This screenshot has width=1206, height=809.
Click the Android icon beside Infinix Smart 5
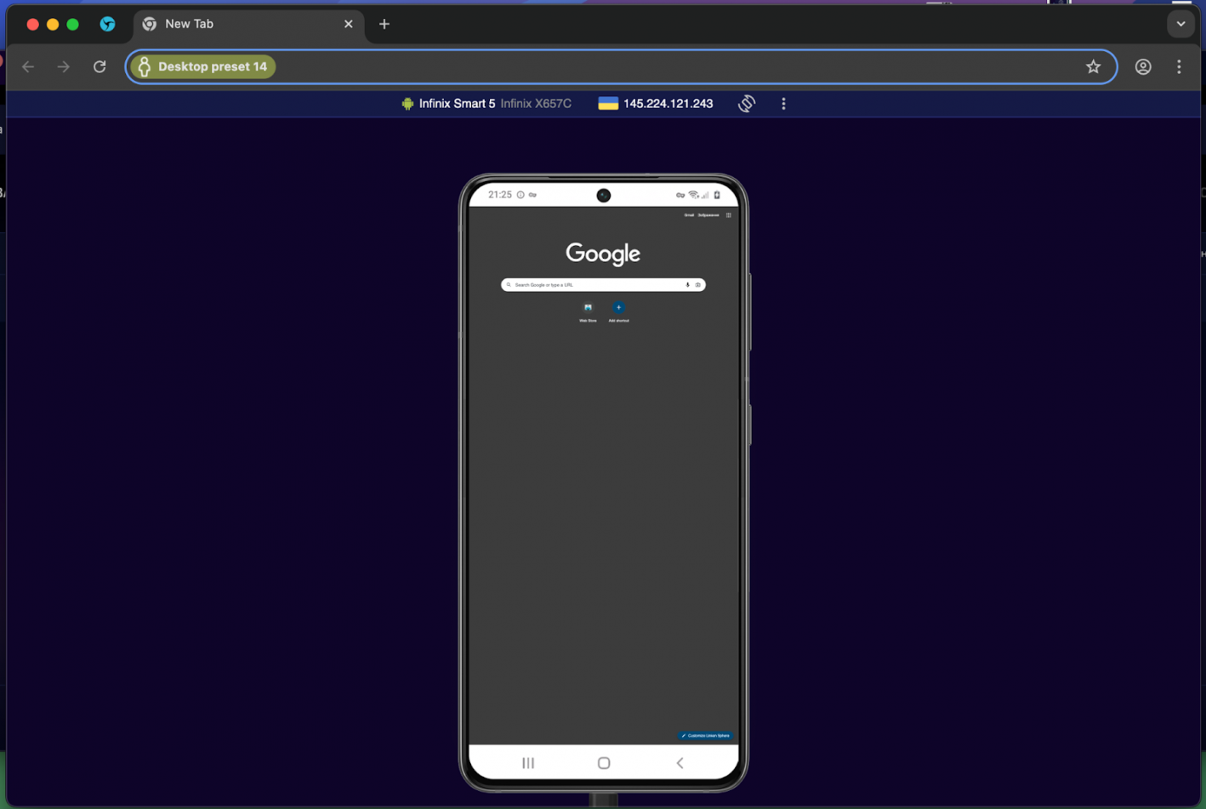(407, 104)
